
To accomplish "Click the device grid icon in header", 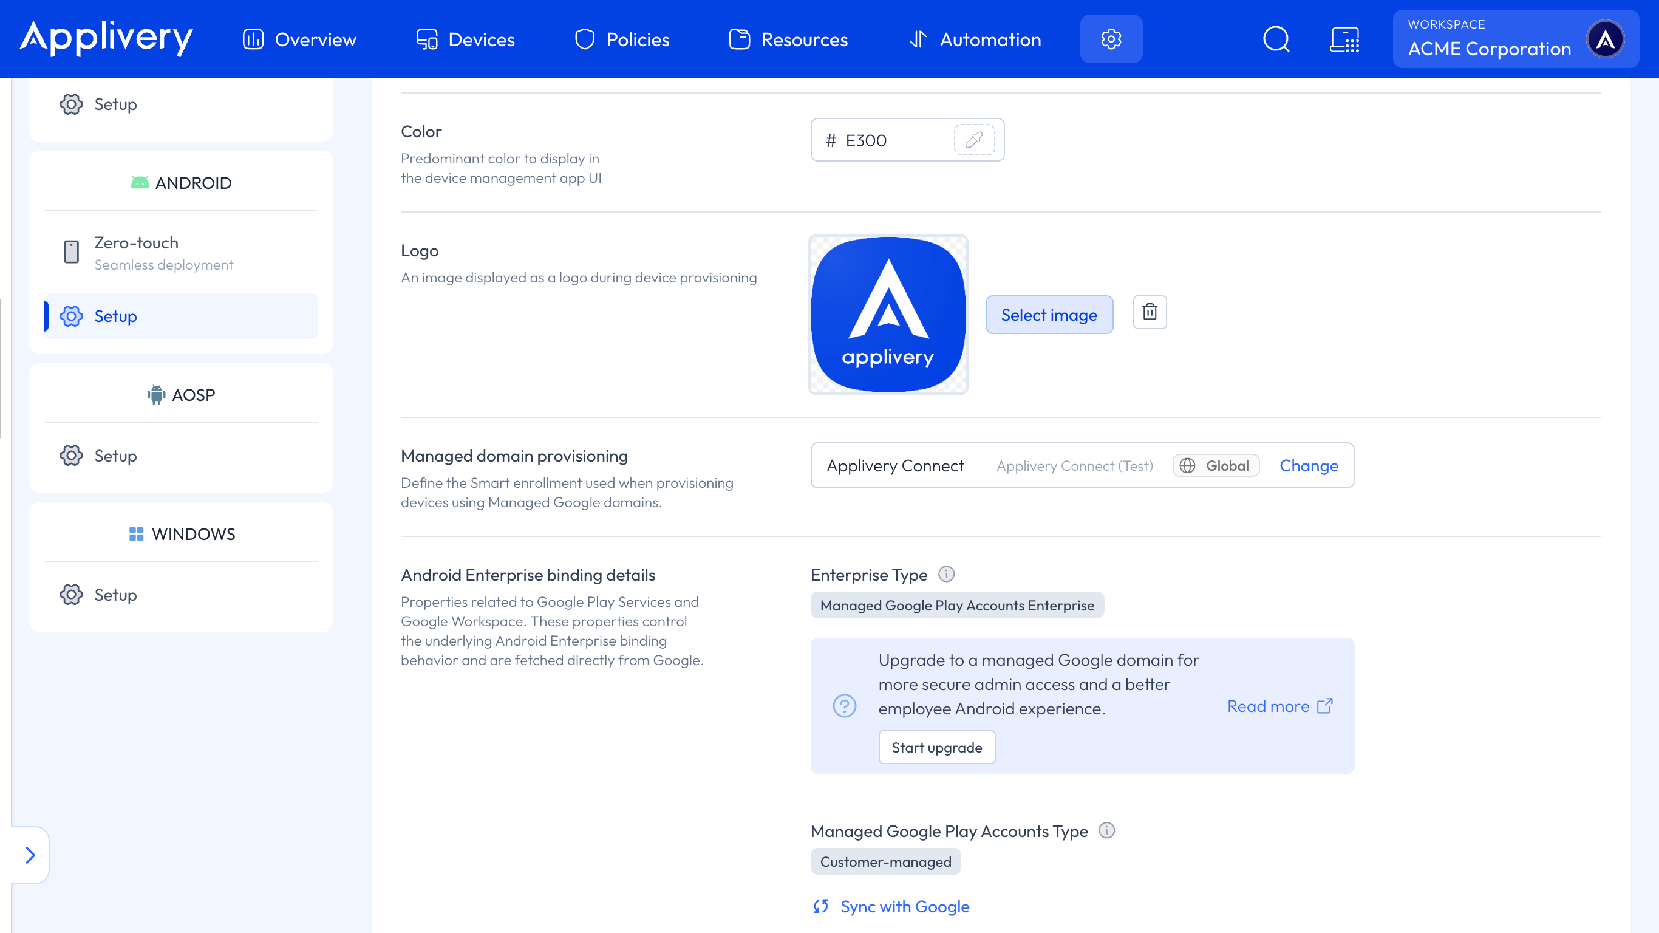I will point(1344,39).
